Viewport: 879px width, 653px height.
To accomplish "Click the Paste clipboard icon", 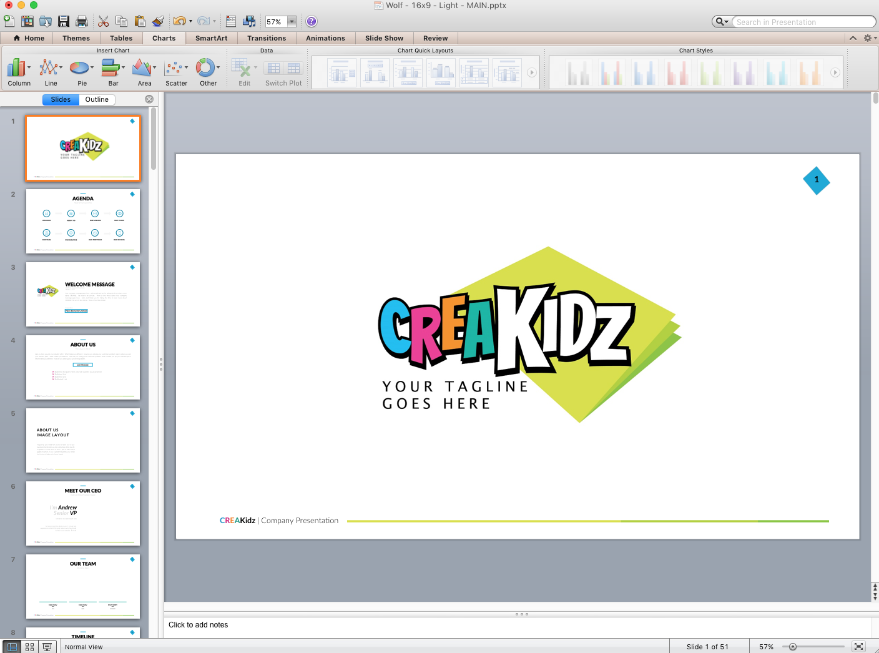I will coord(140,21).
